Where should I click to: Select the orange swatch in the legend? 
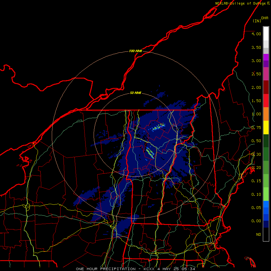[266, 114]
